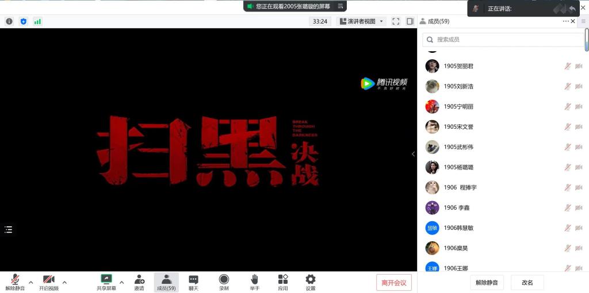Open the members panel more options menu
The width and height of the screenshot is (589, 293).
(x=565, y=21)
